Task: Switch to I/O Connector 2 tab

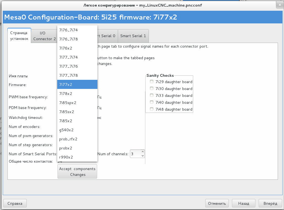Action: [44, 36]
